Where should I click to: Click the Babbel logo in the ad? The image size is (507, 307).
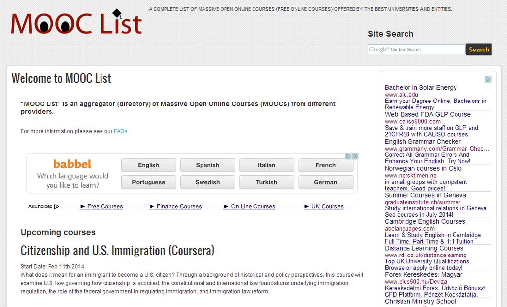72,164
